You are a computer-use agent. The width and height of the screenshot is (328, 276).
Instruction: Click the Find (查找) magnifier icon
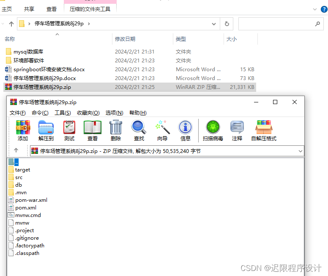point(139,127)
